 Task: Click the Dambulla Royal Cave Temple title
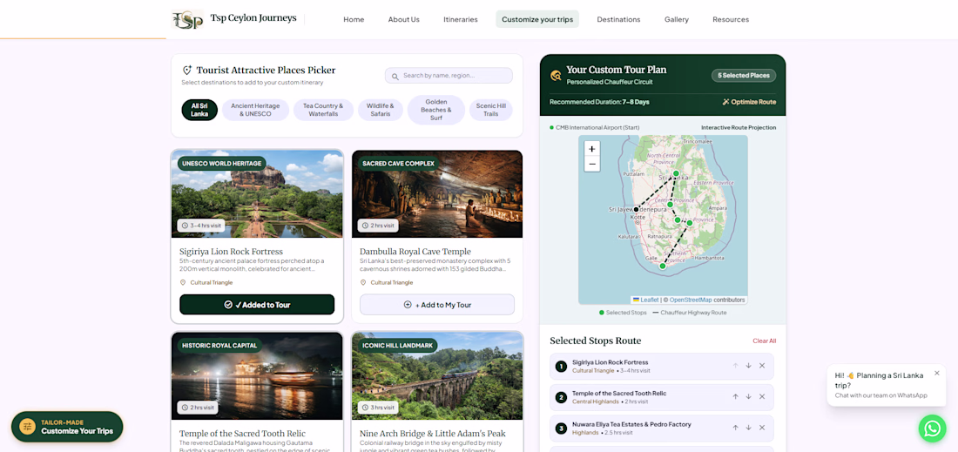pyautogui.click(x=415, y=251)
